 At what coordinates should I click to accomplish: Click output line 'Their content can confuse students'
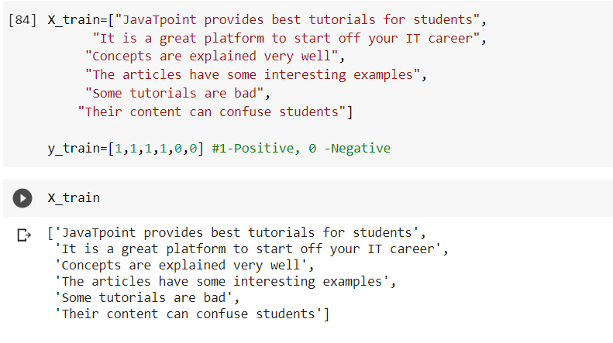(192, 314)
